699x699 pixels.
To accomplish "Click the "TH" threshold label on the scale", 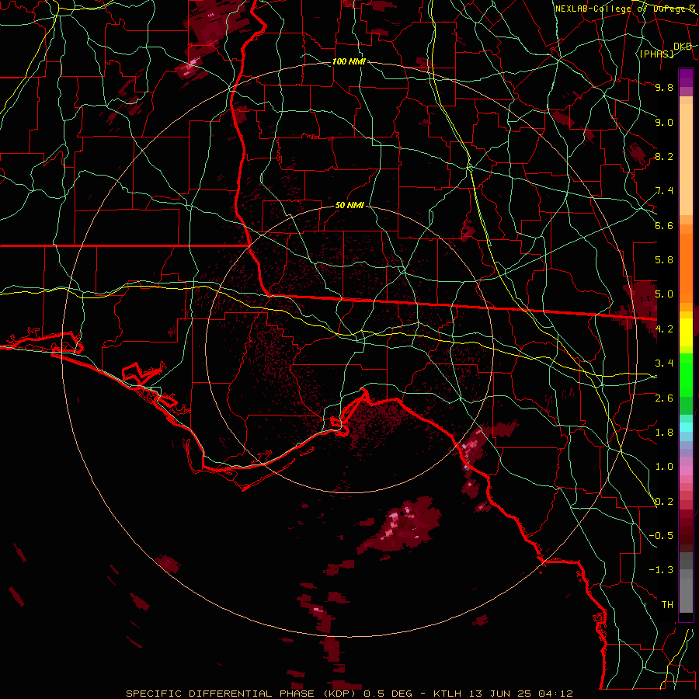I will [667, 605].
